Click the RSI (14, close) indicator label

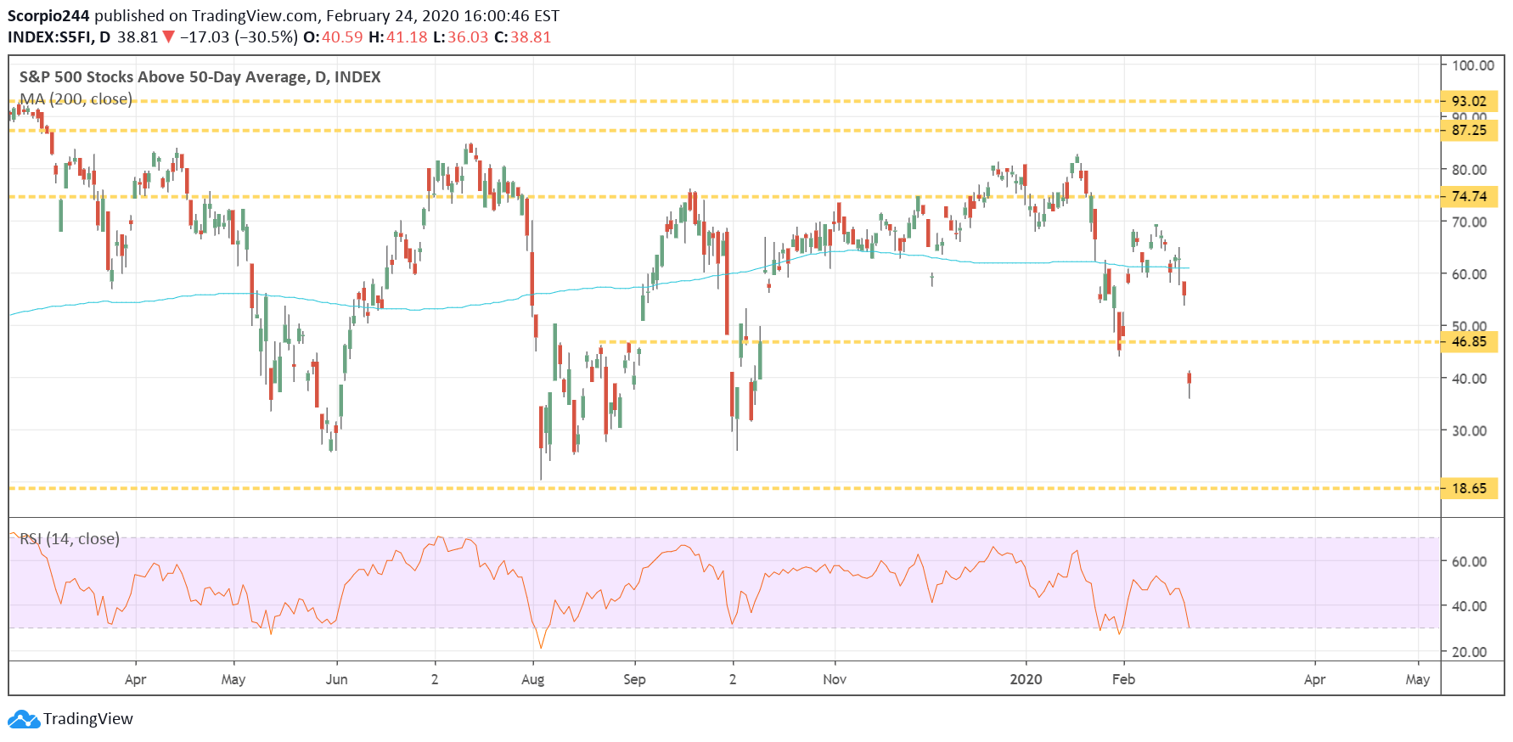tap(70, 539)
